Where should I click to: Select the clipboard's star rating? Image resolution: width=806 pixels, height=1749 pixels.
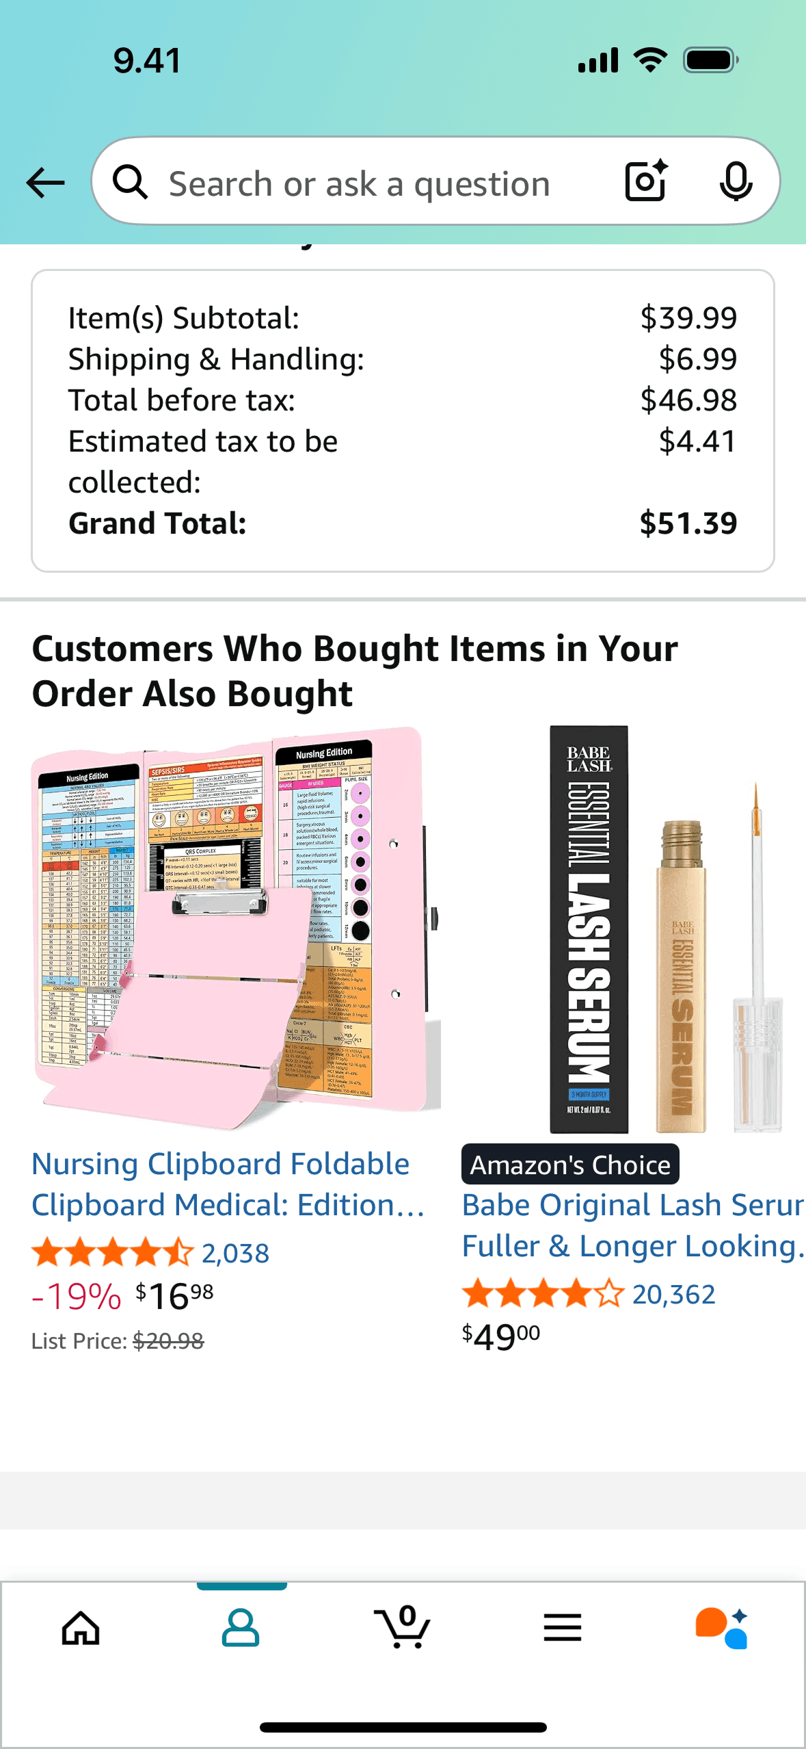coord(109,1252)
